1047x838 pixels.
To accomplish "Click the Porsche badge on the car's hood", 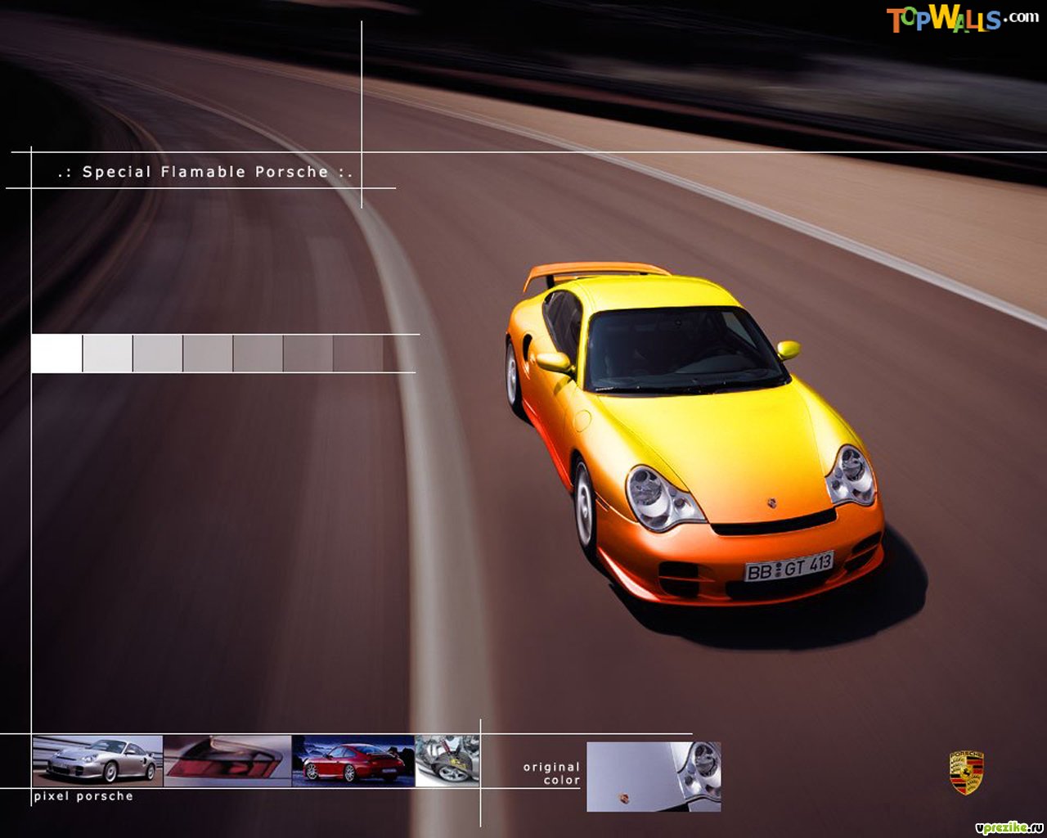I will 771,502.
